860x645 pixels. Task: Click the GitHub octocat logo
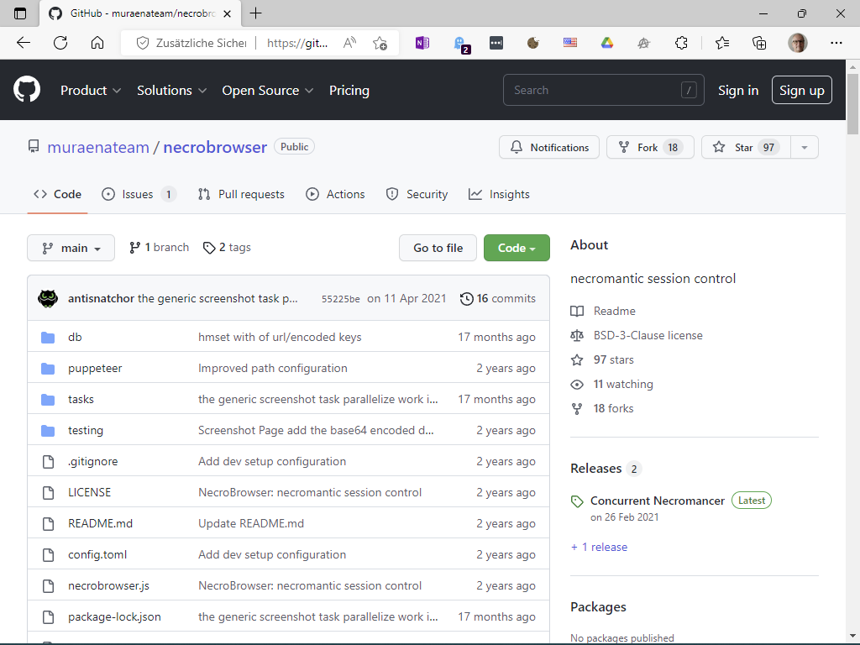tap(27, 89)
